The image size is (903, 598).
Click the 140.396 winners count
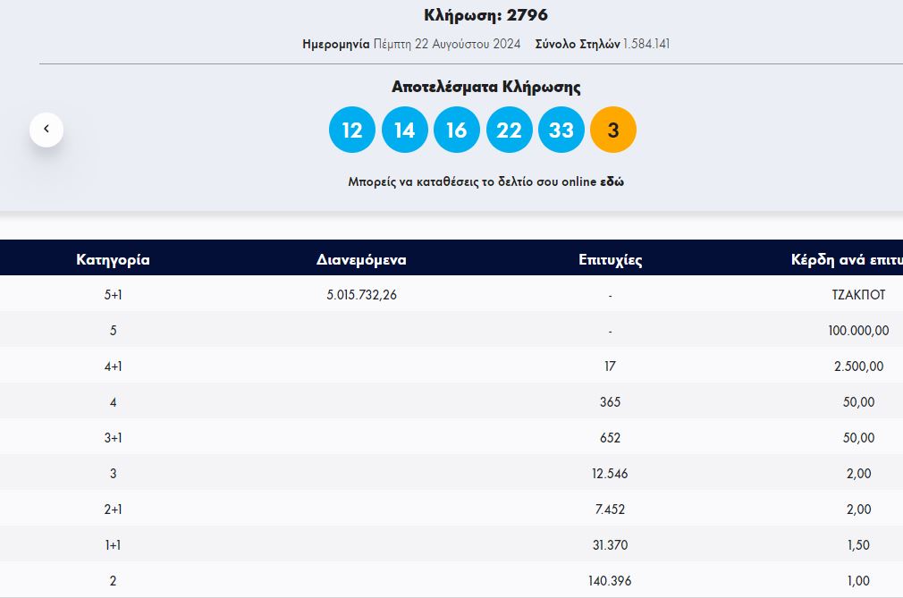[610, 580]
